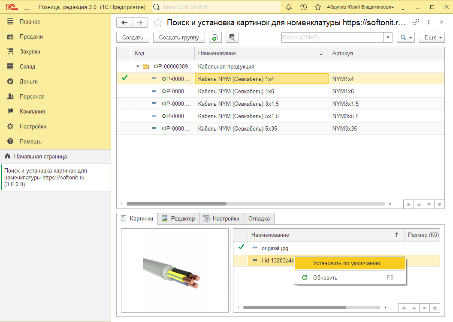Click the barcode scanner search icon
Screen dimensions: 453x322
(x=232, y=38)
